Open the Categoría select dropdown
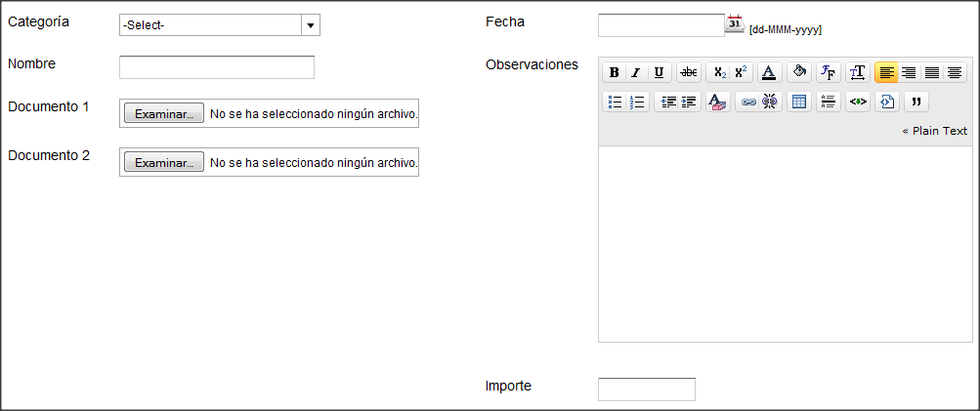This screenshot has height=411, width=980. 220,25
